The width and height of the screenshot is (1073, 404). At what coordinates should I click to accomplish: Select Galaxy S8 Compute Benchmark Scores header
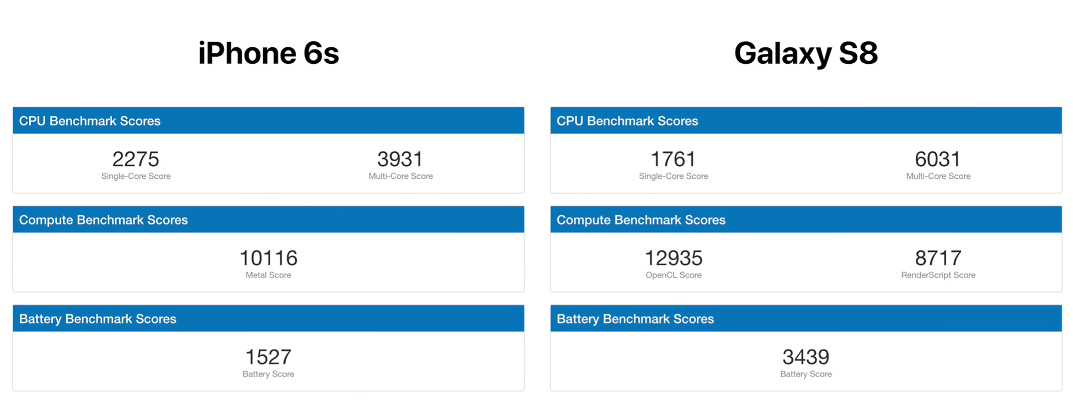point(806,220)
